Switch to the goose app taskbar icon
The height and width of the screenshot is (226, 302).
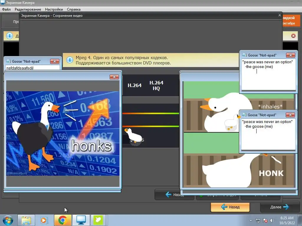98,220
